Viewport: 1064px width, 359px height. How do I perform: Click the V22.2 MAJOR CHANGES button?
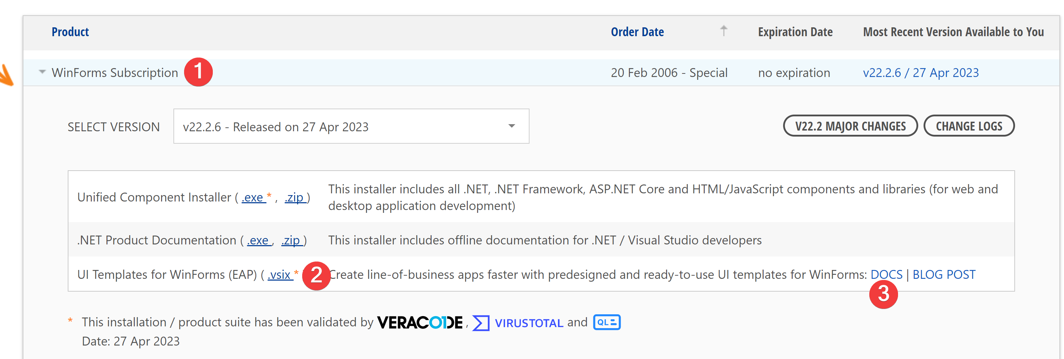coord(850,126)
